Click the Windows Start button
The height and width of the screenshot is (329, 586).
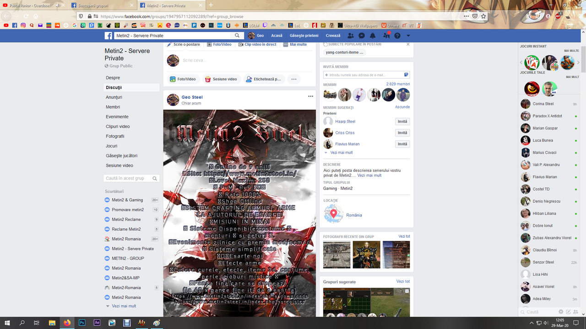pos(7,323)
